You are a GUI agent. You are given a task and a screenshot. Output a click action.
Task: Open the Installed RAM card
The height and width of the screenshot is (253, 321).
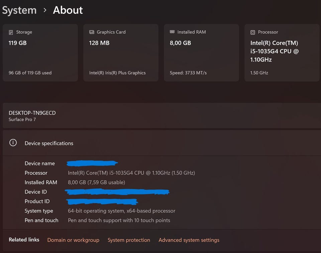click(201, 53)
